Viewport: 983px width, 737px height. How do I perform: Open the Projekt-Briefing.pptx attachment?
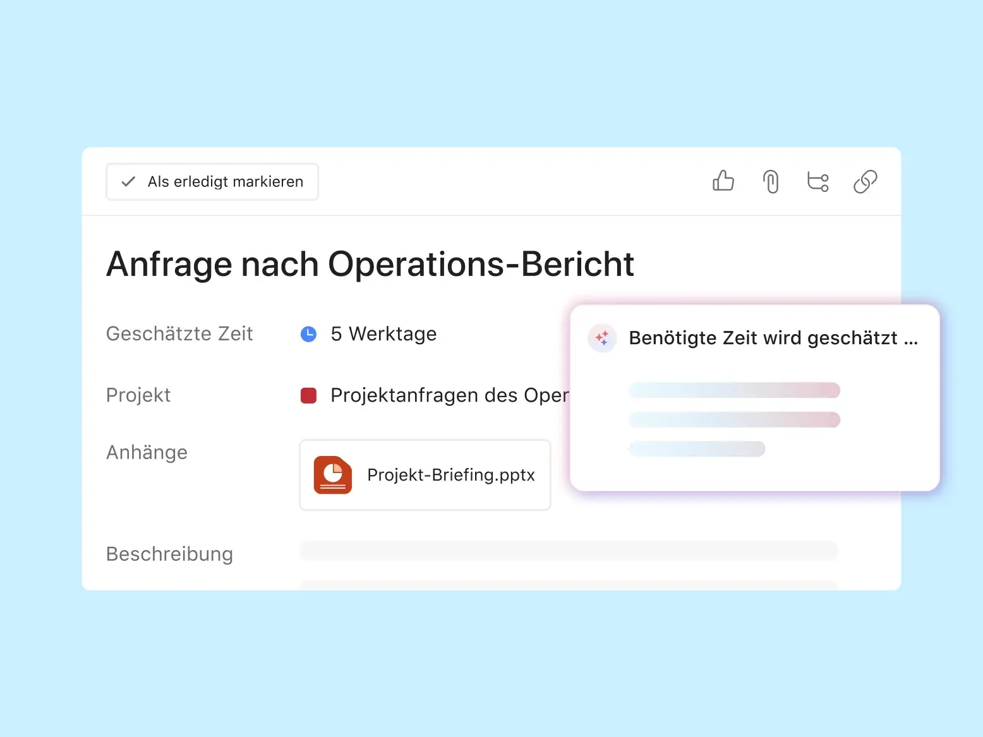point(425,475)
